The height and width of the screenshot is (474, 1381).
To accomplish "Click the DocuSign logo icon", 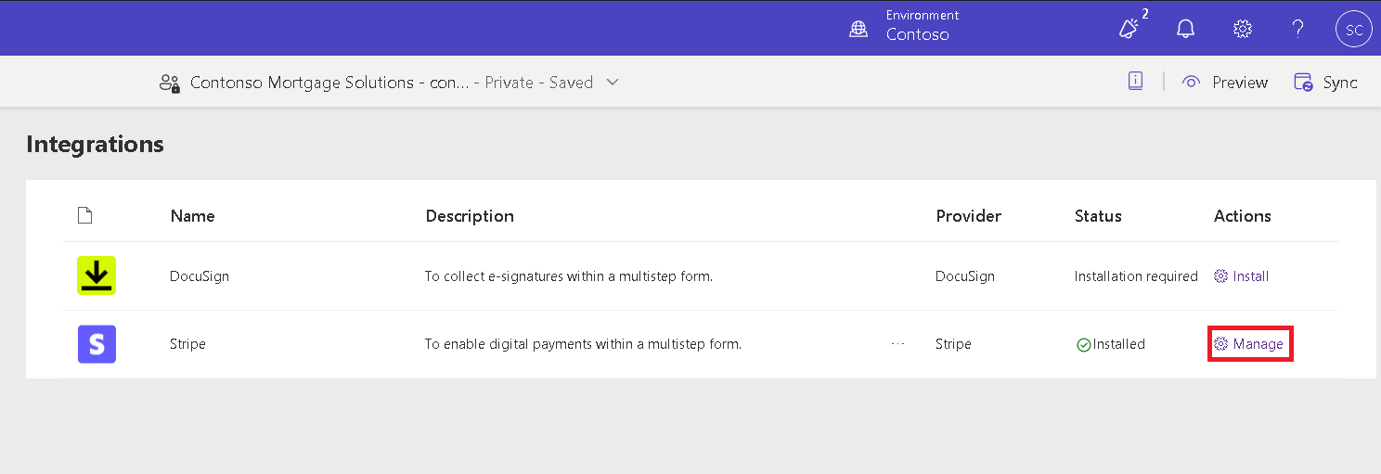I will tap(97, 275).
